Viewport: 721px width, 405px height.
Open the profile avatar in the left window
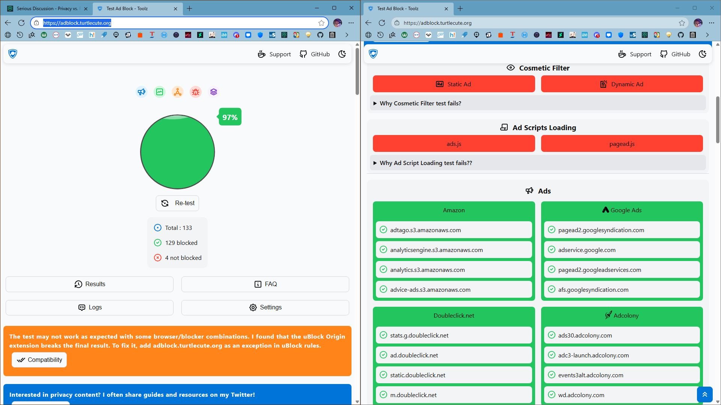point(338,23)
